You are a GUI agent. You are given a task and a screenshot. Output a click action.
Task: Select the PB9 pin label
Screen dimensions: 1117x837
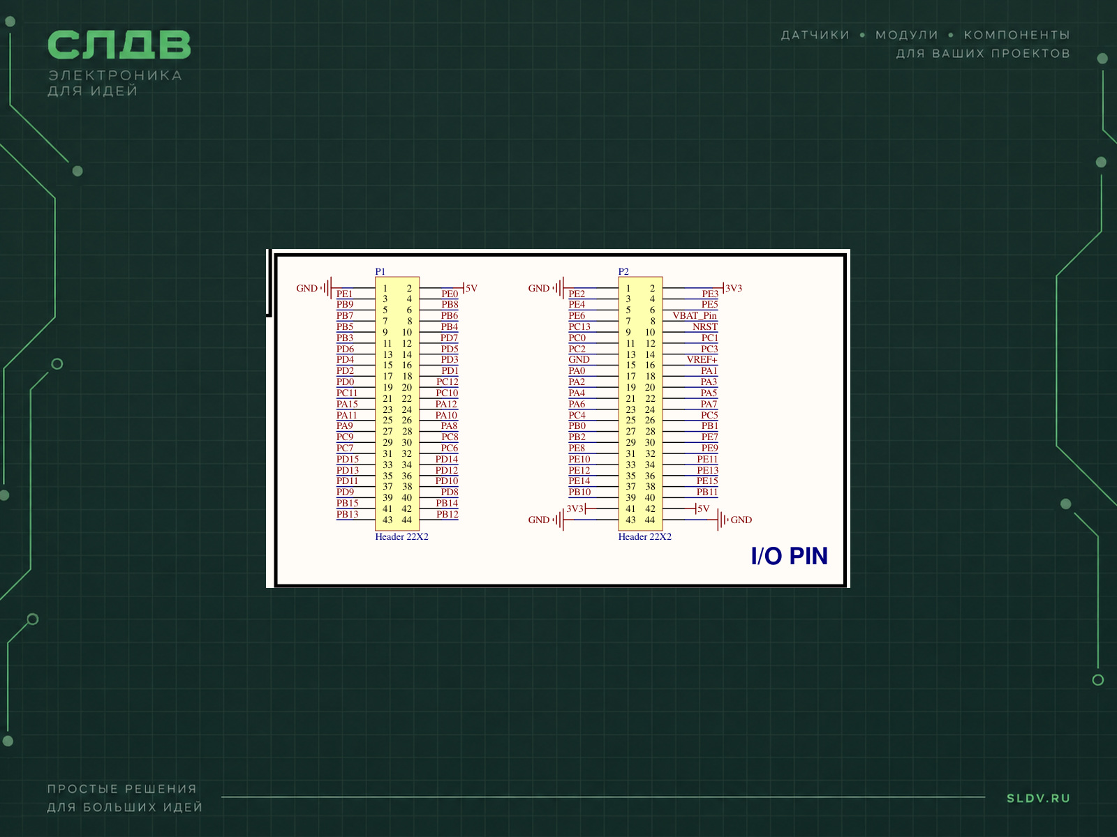(345, 304)
